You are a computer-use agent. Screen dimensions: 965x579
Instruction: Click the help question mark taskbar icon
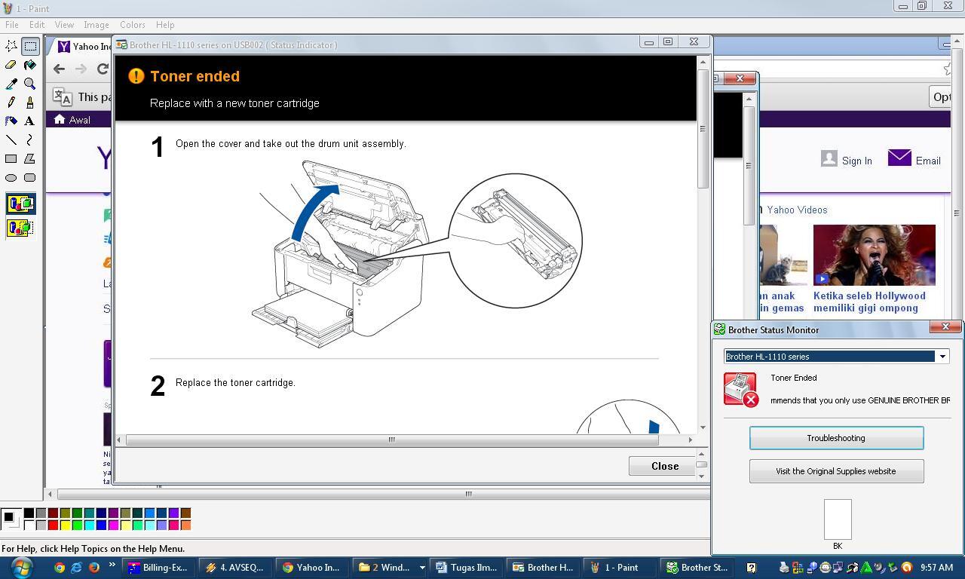(x=752, y=568)
